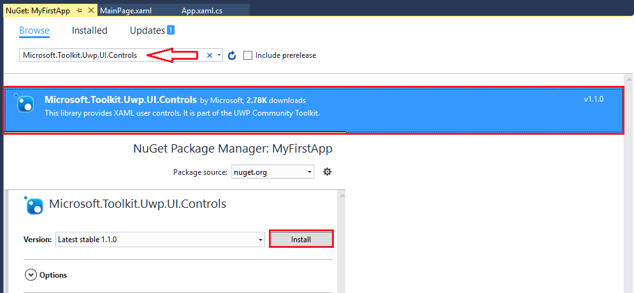Switch to the MainPage.xaml tab
The height and width of the screenshot is (293, 634).
[125, 11]
